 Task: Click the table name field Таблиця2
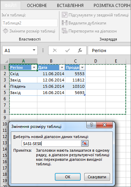pyautogui.click(x=30, y=23)
